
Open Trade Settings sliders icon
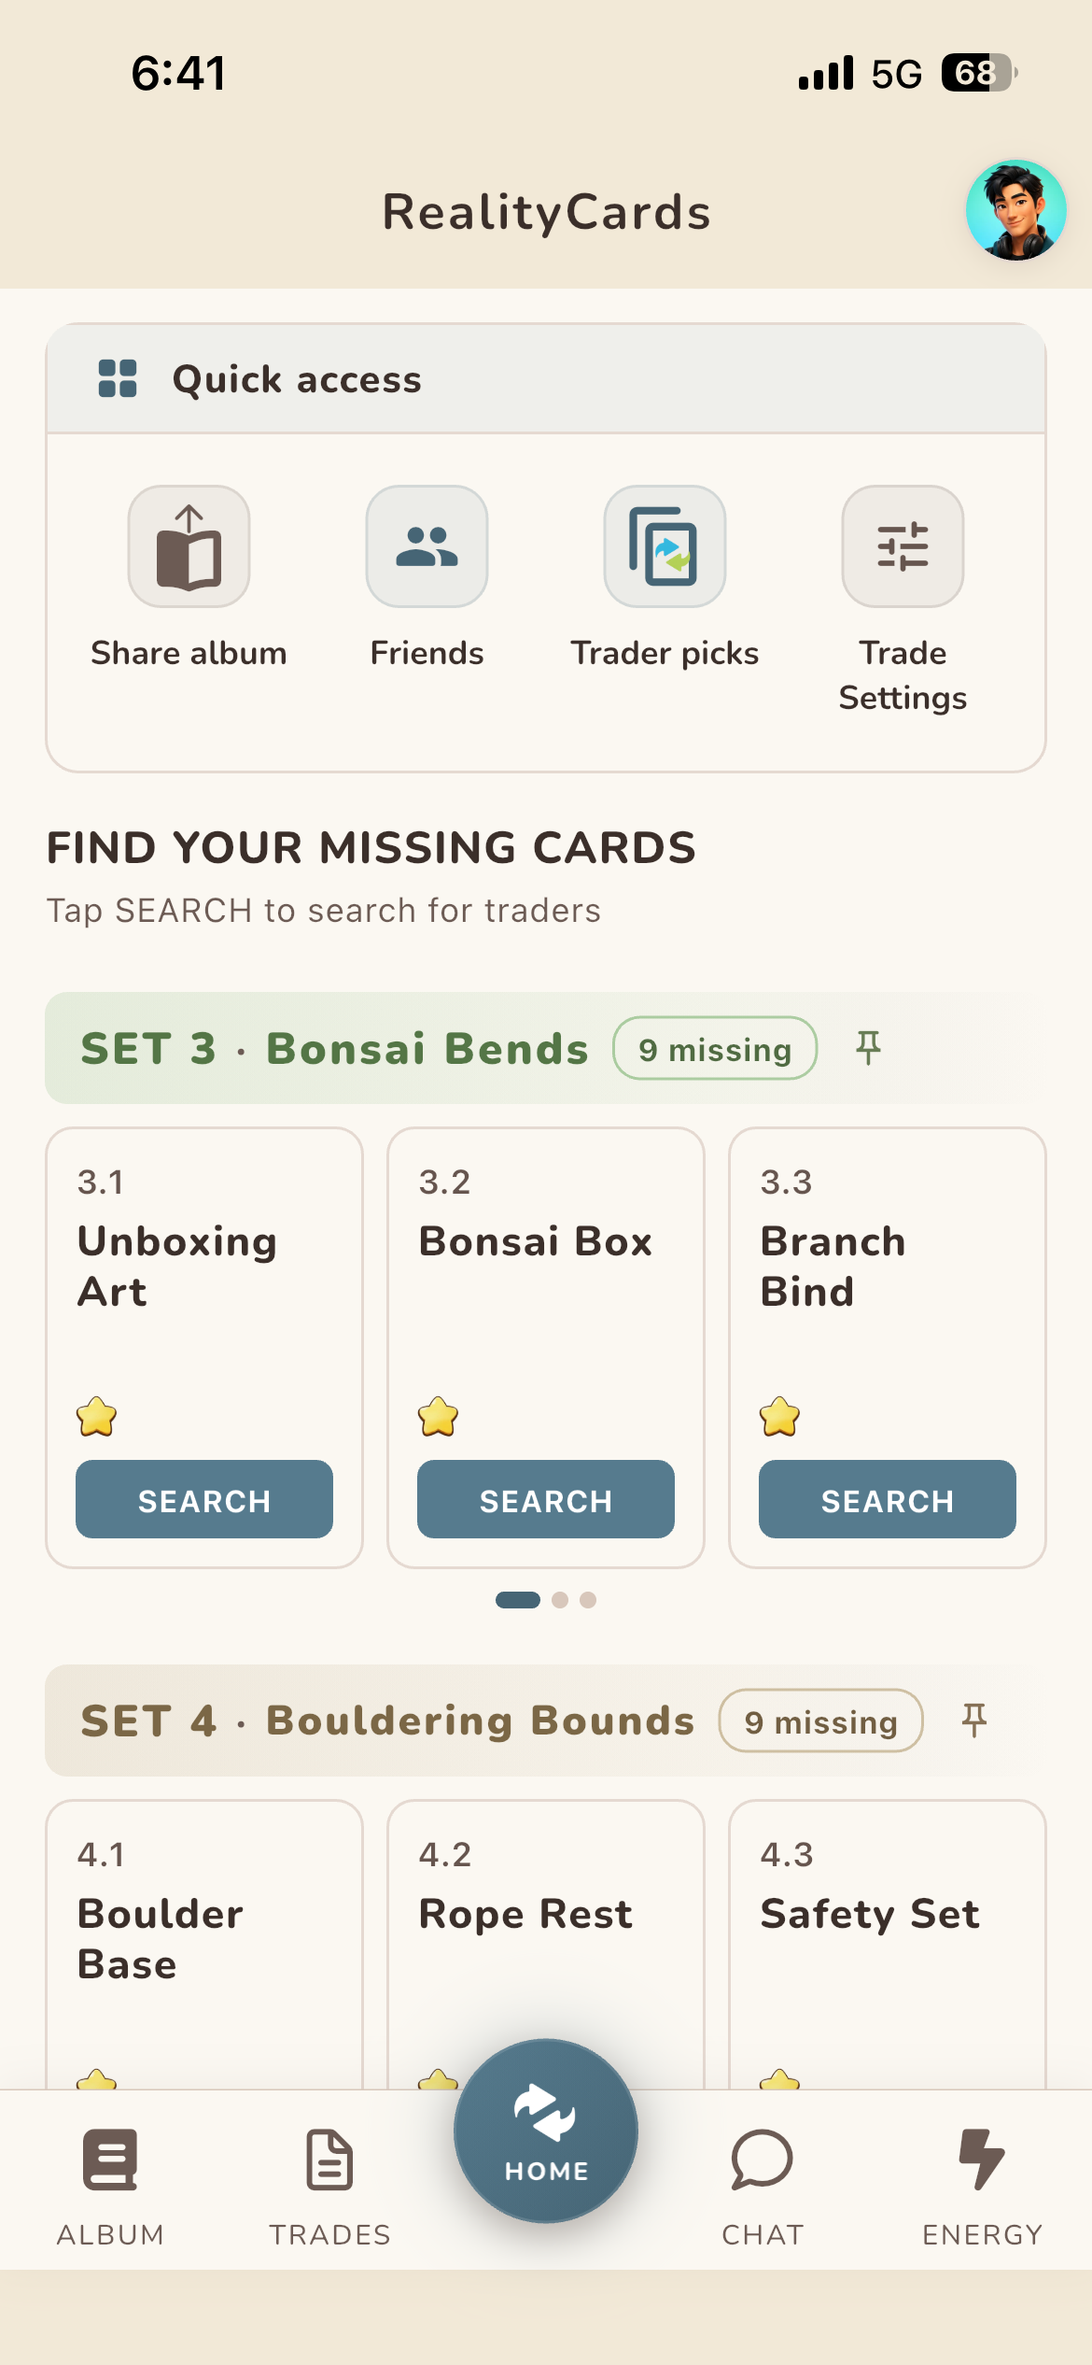(x=903, y=546)
